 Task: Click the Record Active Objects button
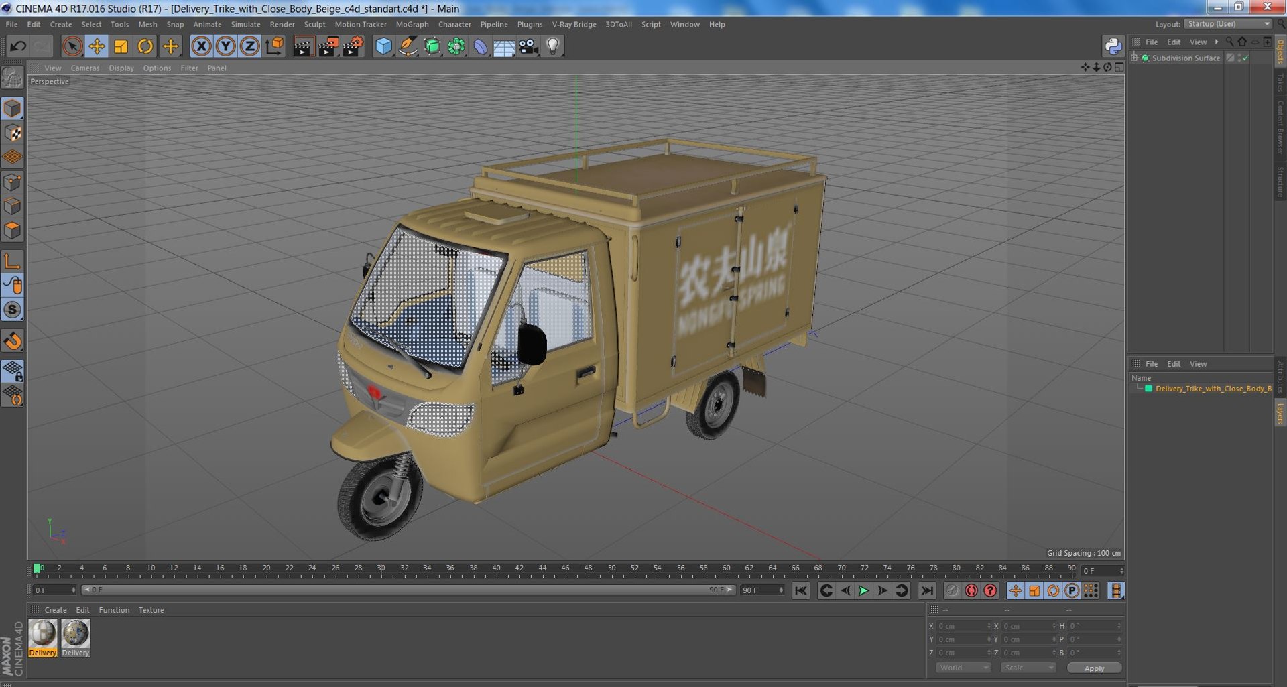(952, 590)
